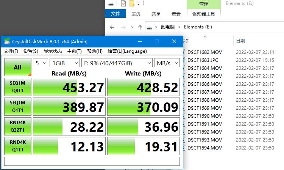Open the 帮助(H) menu
The image size is (284, 170).
click(95, 51)
